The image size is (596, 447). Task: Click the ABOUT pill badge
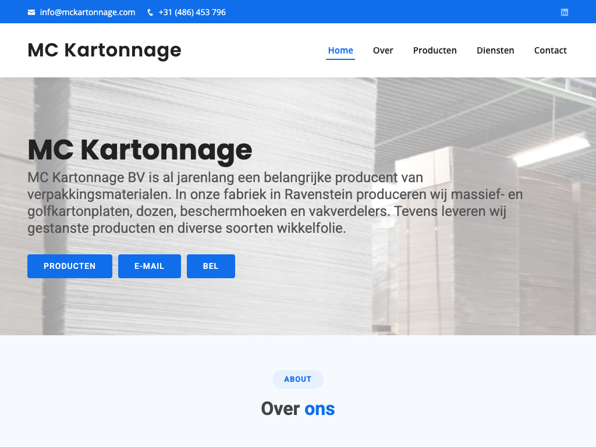coord(298,379)
